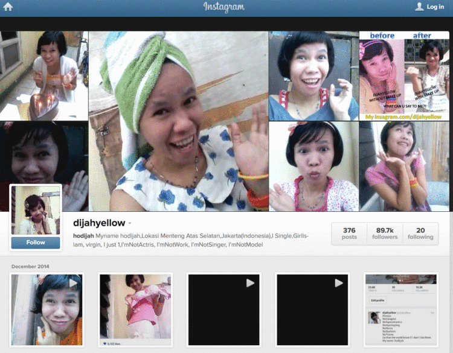
Task: View the 376 posts count
Action: click(349, 234)
